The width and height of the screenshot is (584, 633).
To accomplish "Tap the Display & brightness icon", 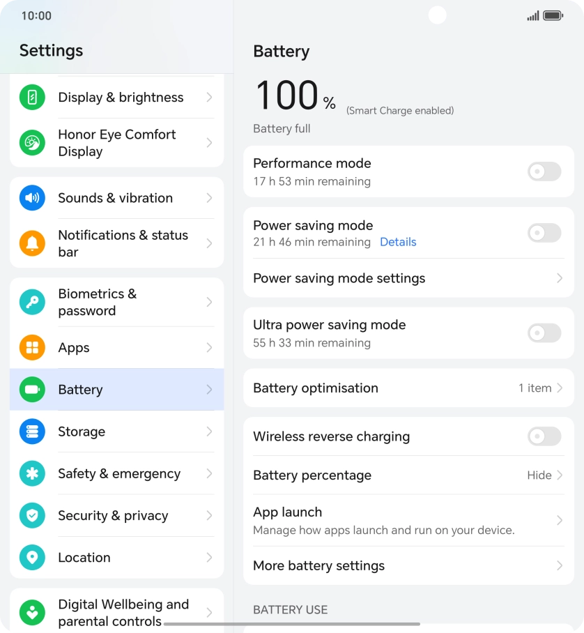I will [x=32, y=98].
